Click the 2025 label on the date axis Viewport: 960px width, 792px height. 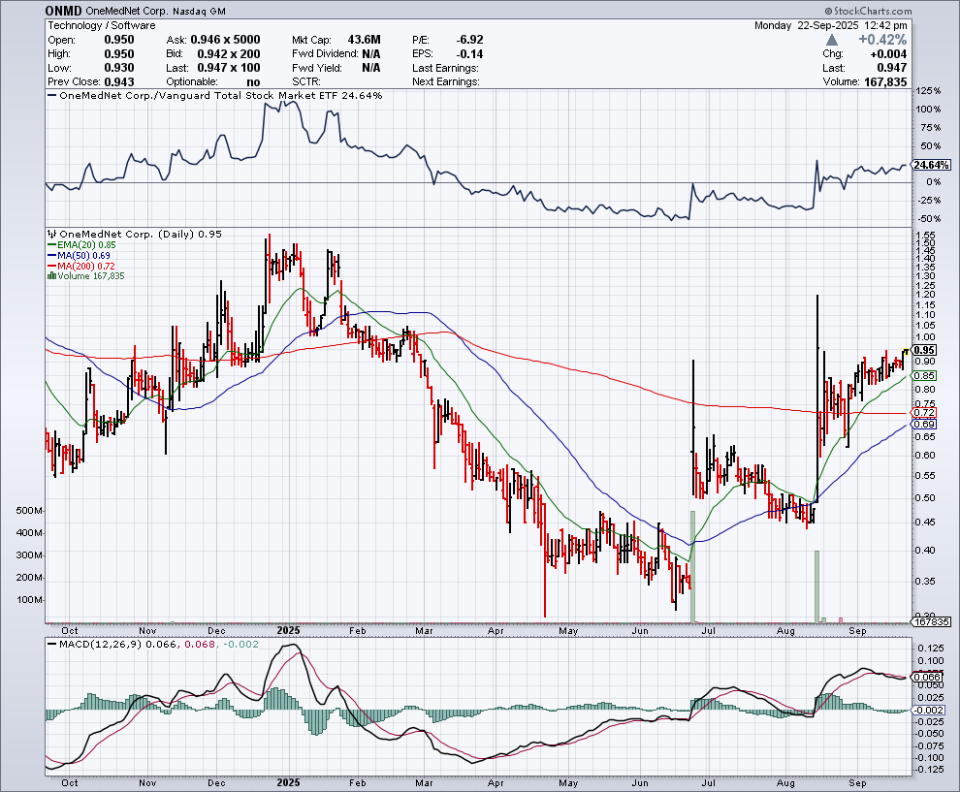(x=288, y=630)
